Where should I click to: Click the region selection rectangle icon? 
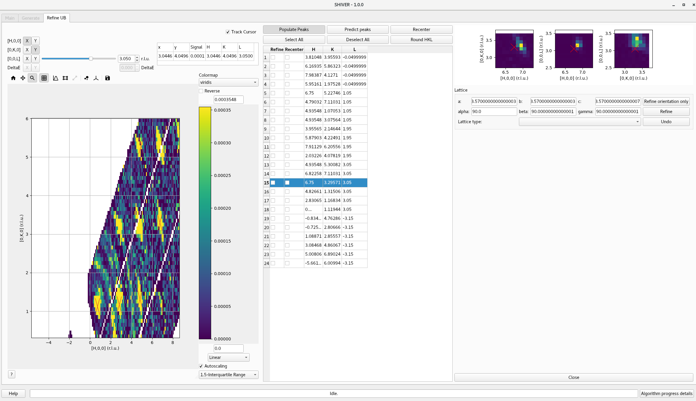(65, 78)
